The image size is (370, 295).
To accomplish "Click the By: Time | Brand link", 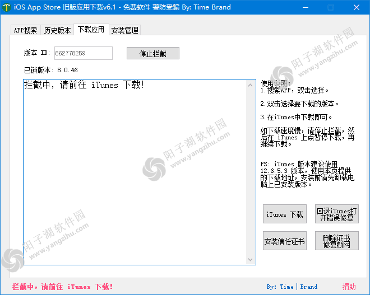I will 292,287.
